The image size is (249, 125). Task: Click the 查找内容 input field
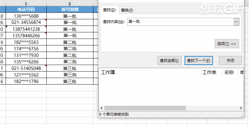click(x=181, y=22)
